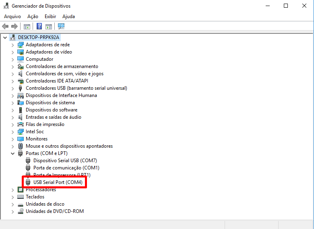This screenshot has height=229, width=314.
Task: Minimize the Gerenciador de Dispositivos window
Action: (268, 6)
